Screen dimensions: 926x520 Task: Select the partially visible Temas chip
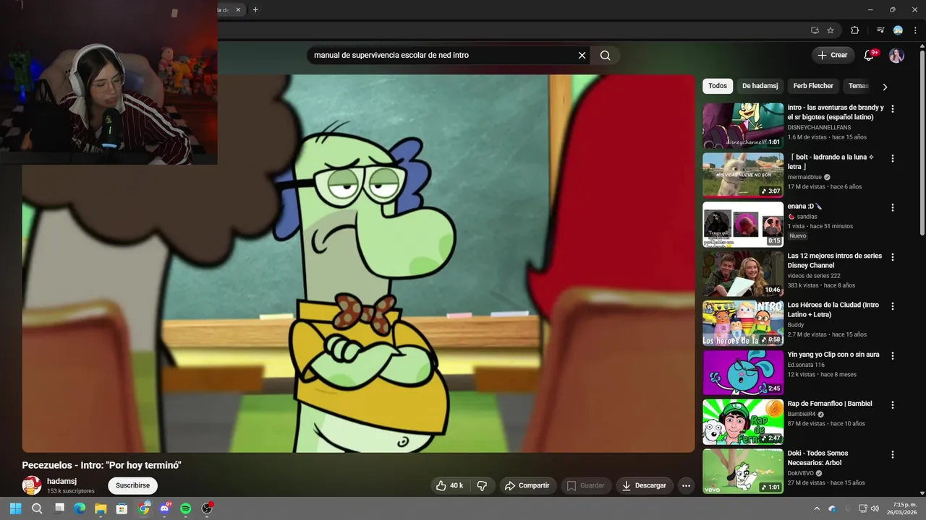[858, 86]
